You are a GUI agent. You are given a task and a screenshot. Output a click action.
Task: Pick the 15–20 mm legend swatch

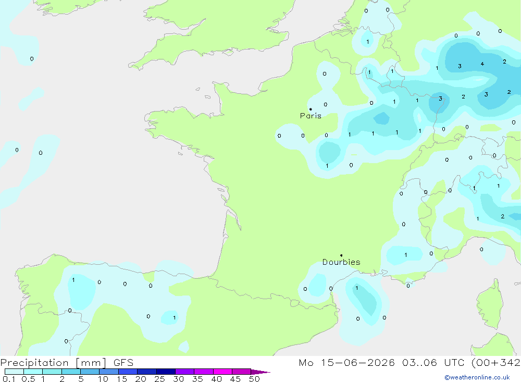[x=128, y=372]
